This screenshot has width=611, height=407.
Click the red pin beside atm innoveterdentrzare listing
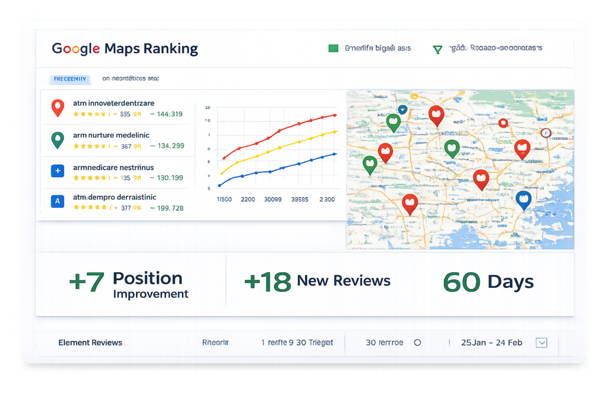click(x=57, y=107)
